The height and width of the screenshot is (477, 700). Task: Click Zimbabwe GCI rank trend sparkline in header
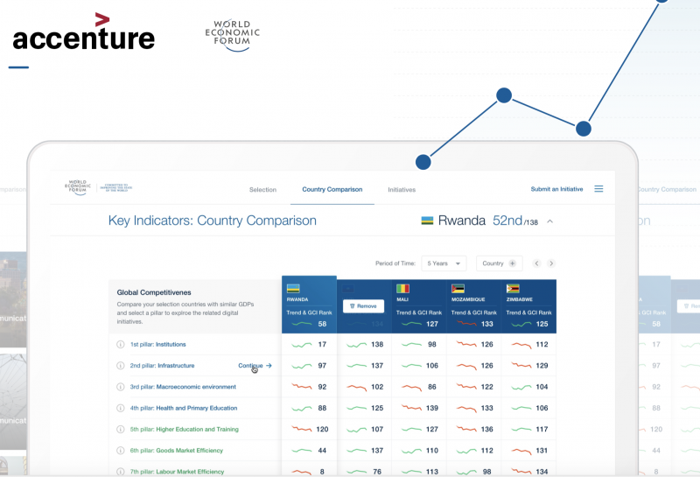click(521, 324)
